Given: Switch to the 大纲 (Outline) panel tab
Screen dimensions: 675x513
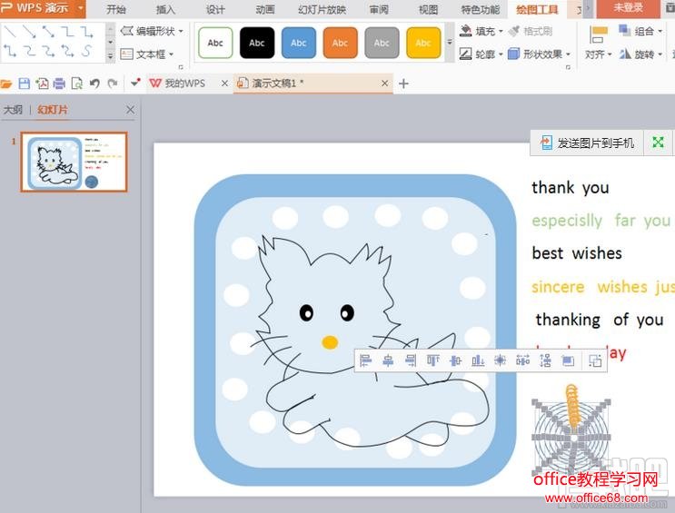Looking at the screenshot, I should [x=13, y=110].
